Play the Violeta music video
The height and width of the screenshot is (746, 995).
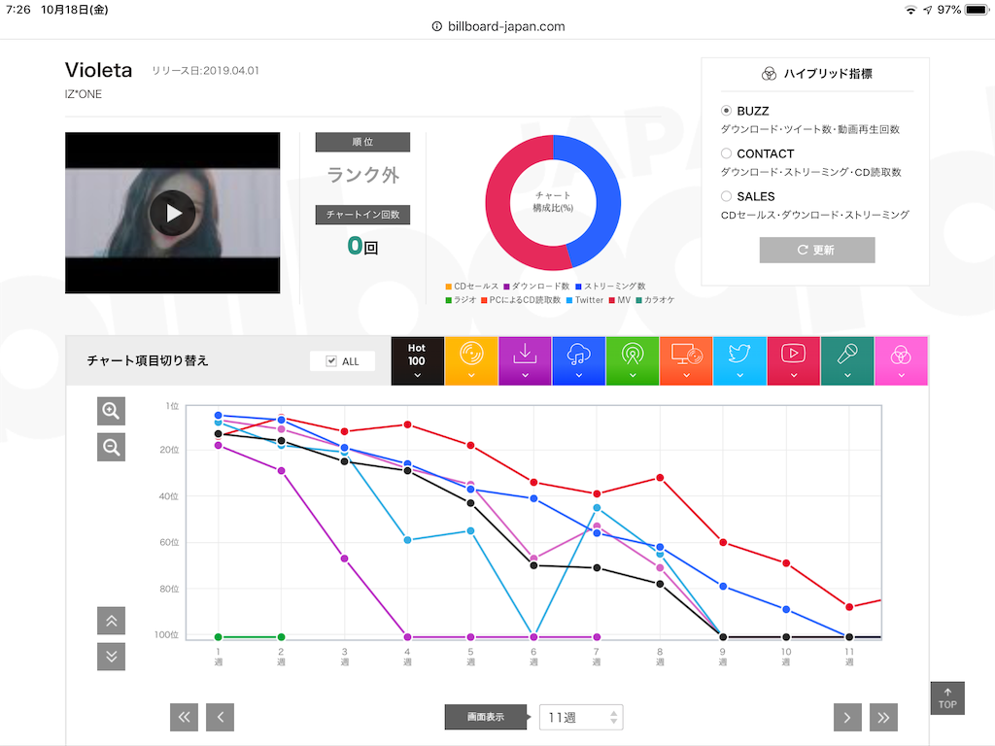click(x=173, y=213)
